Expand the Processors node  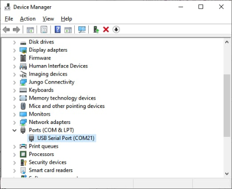point(14,154)
